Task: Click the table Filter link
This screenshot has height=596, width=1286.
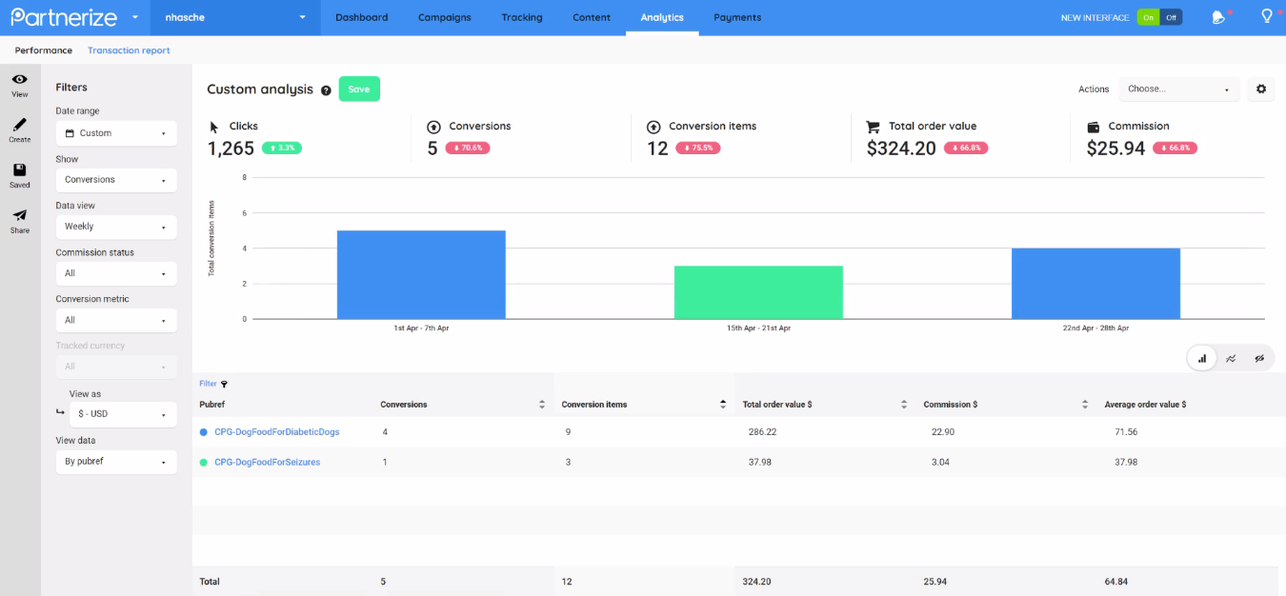Action: pos(208,384)
